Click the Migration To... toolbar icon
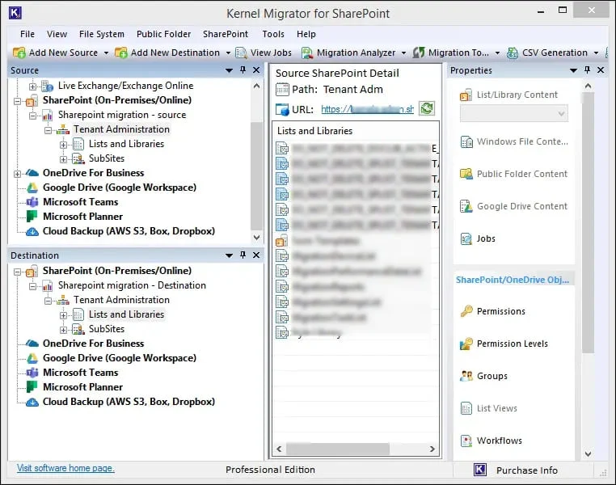 (419, 53)
